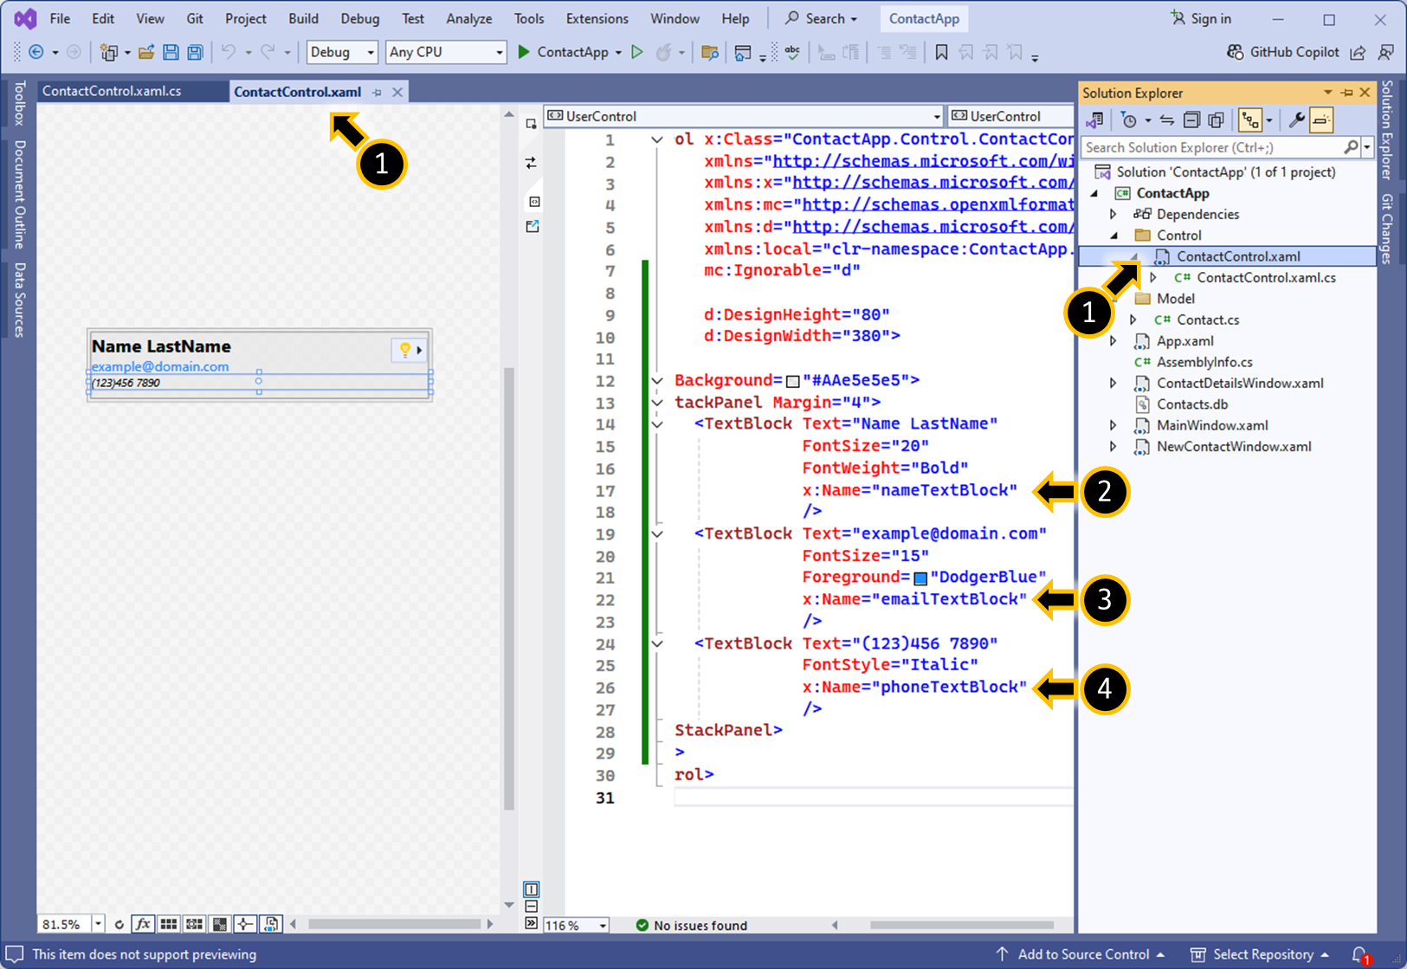Switch to horizontal split view icon

point(532,907)
